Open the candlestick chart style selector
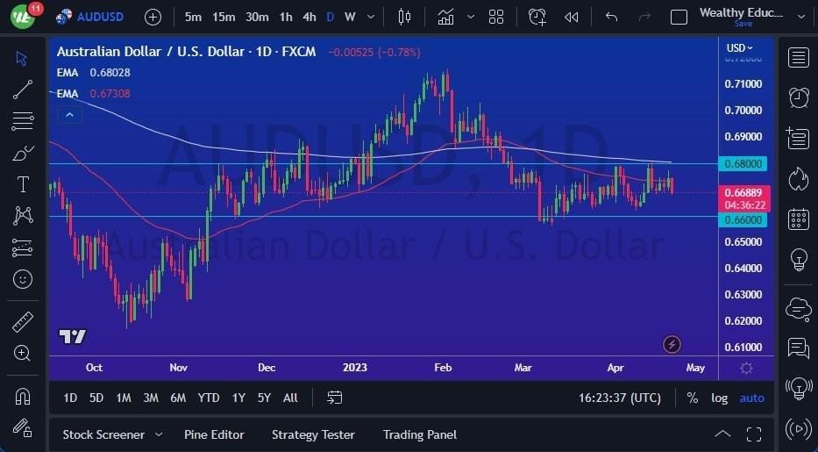The width and height of the screenshot is (818, 452). coord(404,18)
